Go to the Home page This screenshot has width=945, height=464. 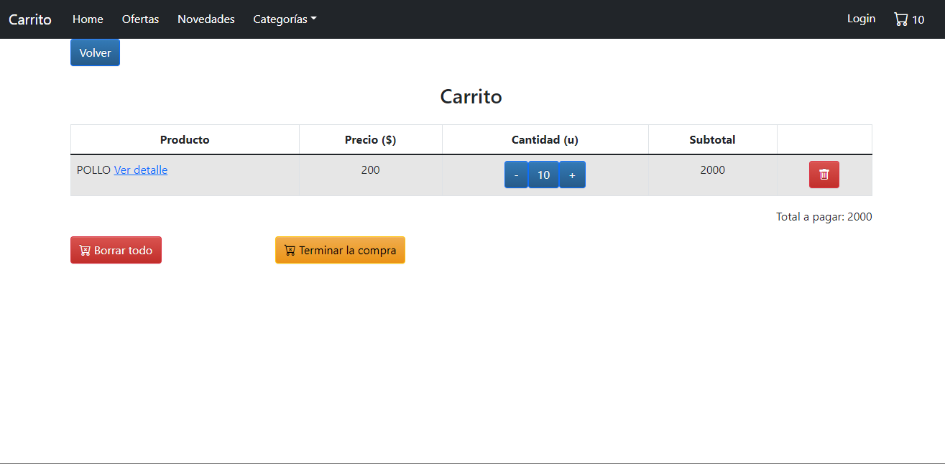88,19
